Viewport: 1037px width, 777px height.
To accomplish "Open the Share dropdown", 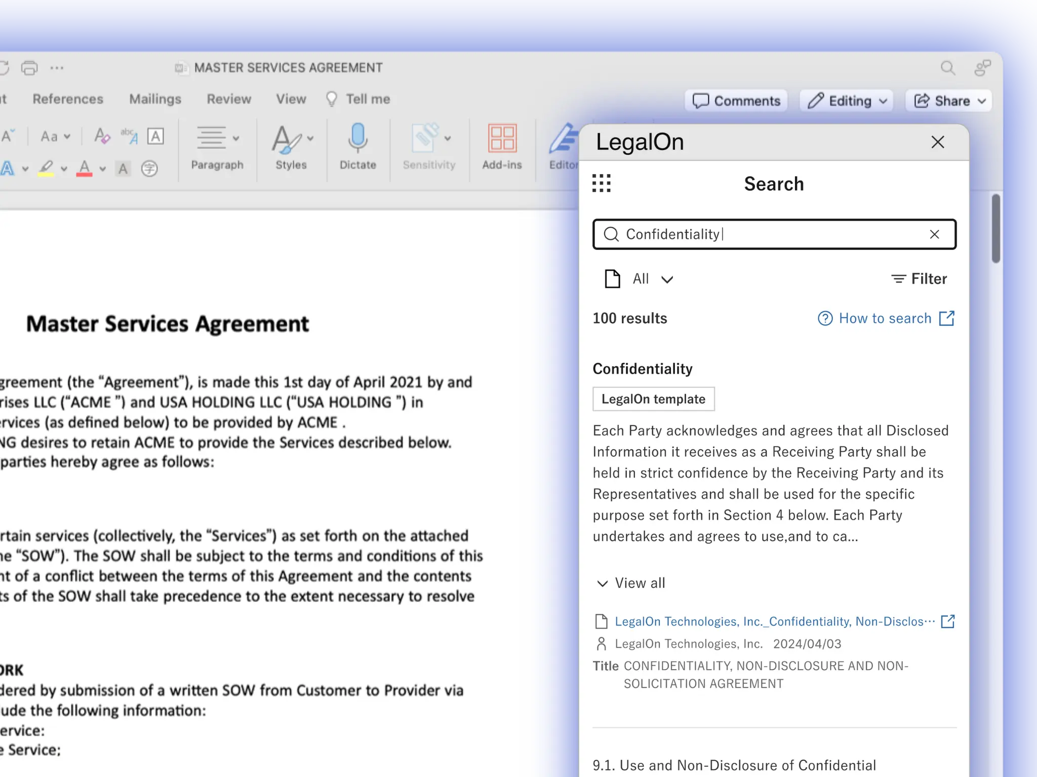I will pyautogui.click(x=948, y=101).
